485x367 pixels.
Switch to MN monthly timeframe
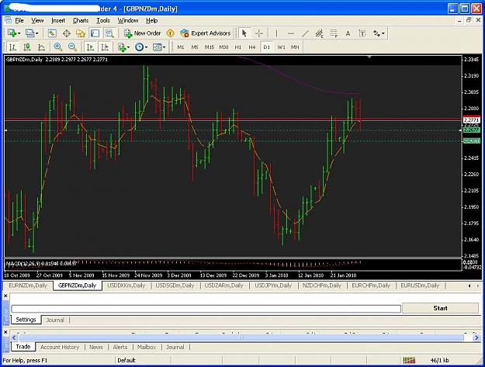295,47
